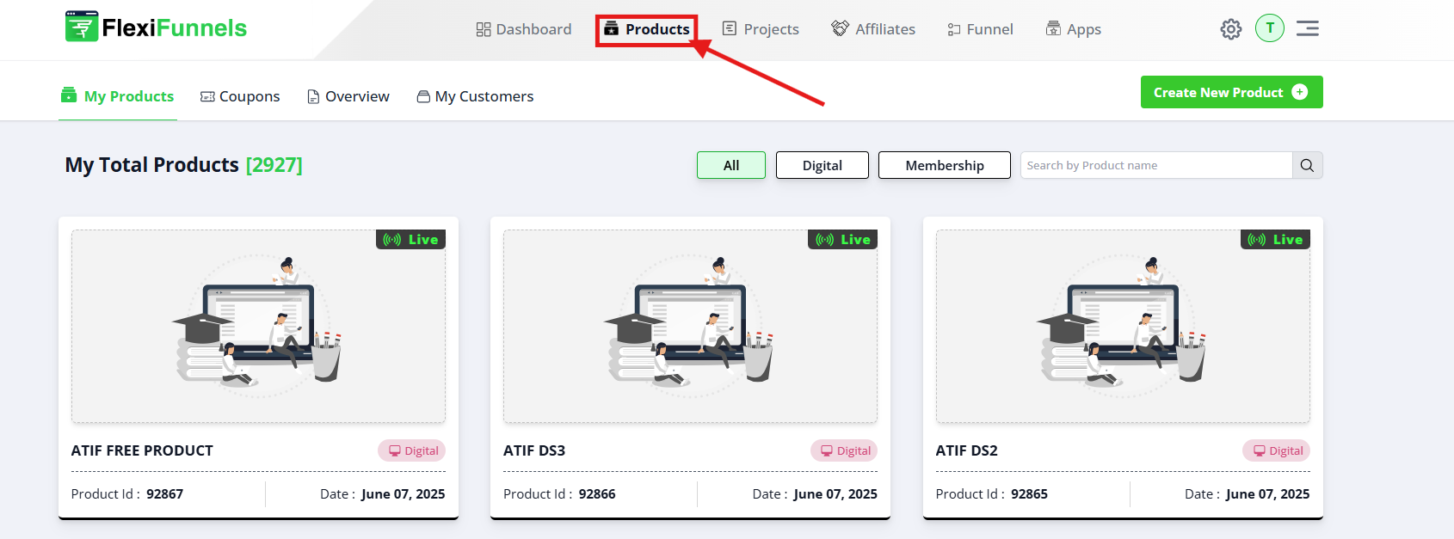1454x539 pixels.
Task: Click the ATIF FREE PRODUCT title
Action: [x=142, y=450]
